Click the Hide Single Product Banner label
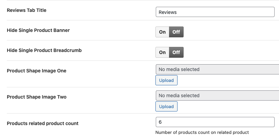 click(38, 30)
